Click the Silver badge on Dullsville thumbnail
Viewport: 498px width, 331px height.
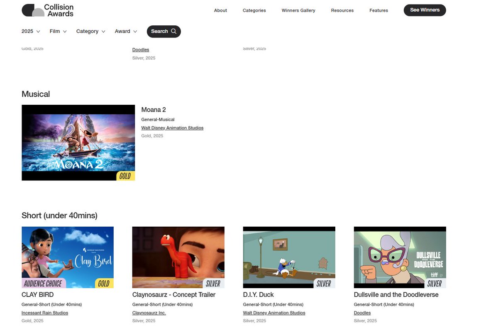435,283
